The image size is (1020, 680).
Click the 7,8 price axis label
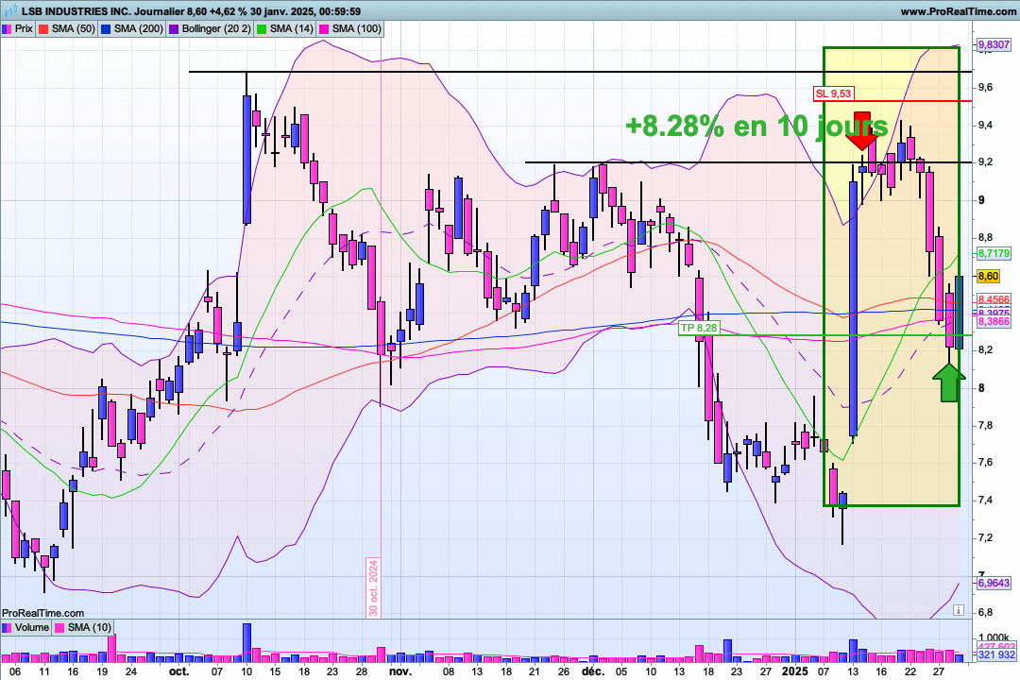pos(985,426)
